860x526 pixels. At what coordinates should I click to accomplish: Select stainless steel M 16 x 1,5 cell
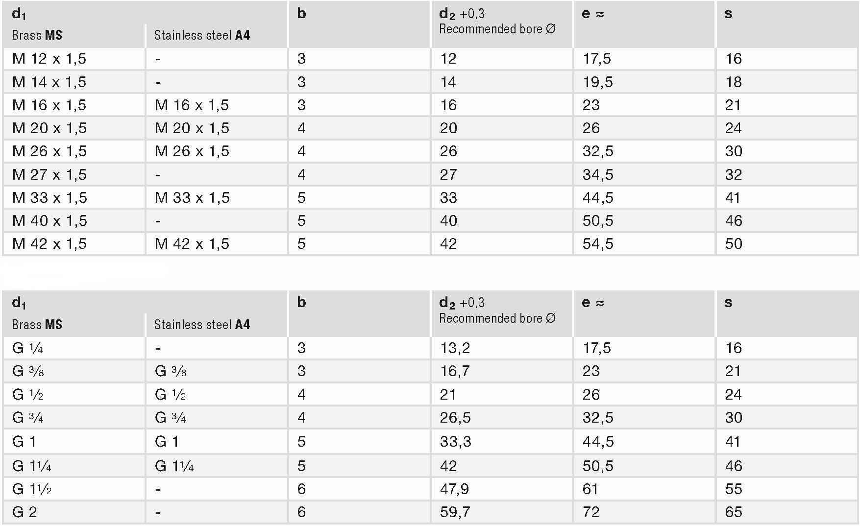tap(217, 105)
